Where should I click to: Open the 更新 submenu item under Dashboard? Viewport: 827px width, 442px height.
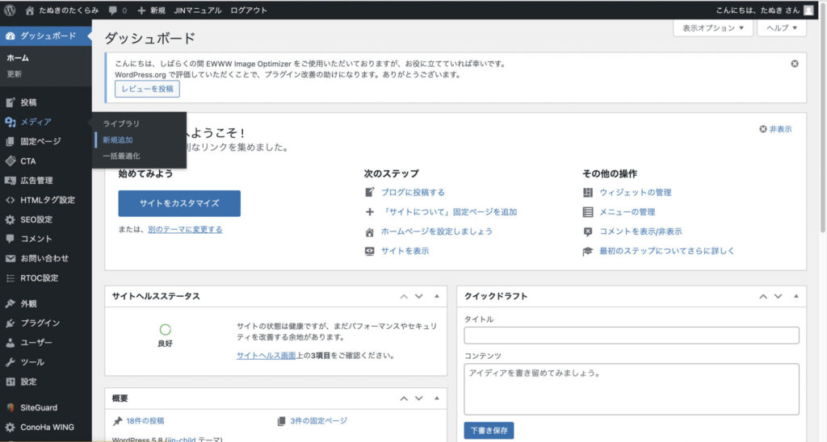15,74
